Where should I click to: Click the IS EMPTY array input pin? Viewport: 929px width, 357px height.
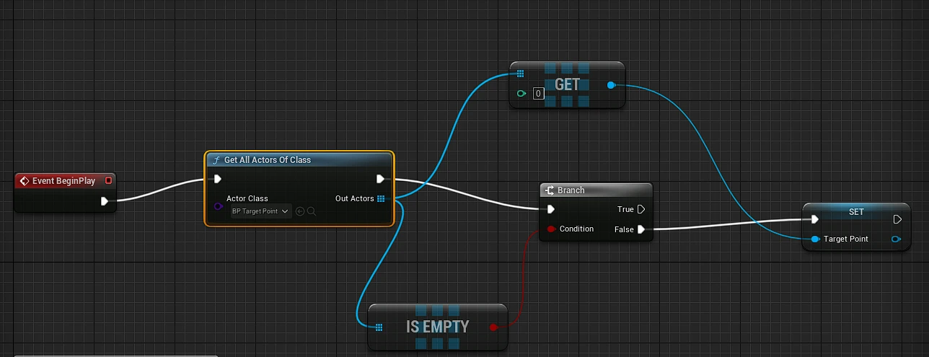point(379,327)
